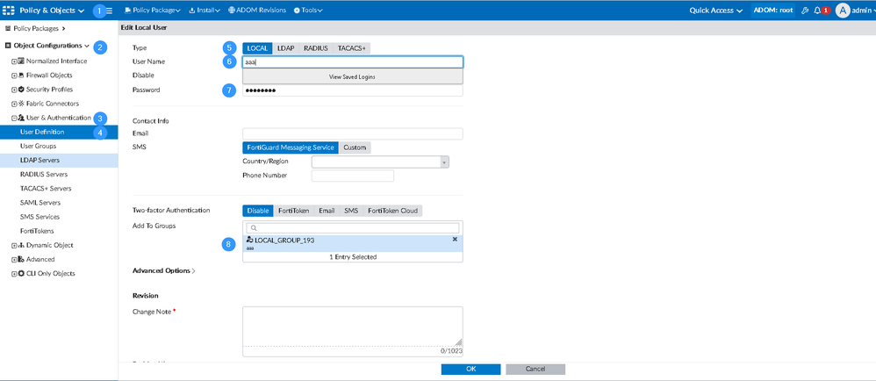Open the Tools menu
The image size is (876, 381).
(x=308, y=10)
